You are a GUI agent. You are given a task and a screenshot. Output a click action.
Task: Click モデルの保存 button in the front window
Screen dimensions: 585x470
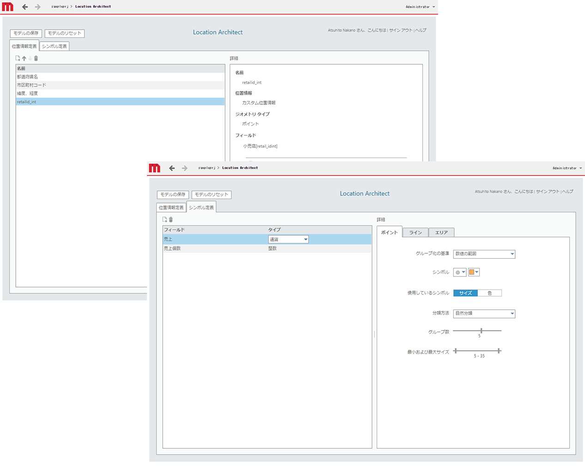click(x=173, y=195)
